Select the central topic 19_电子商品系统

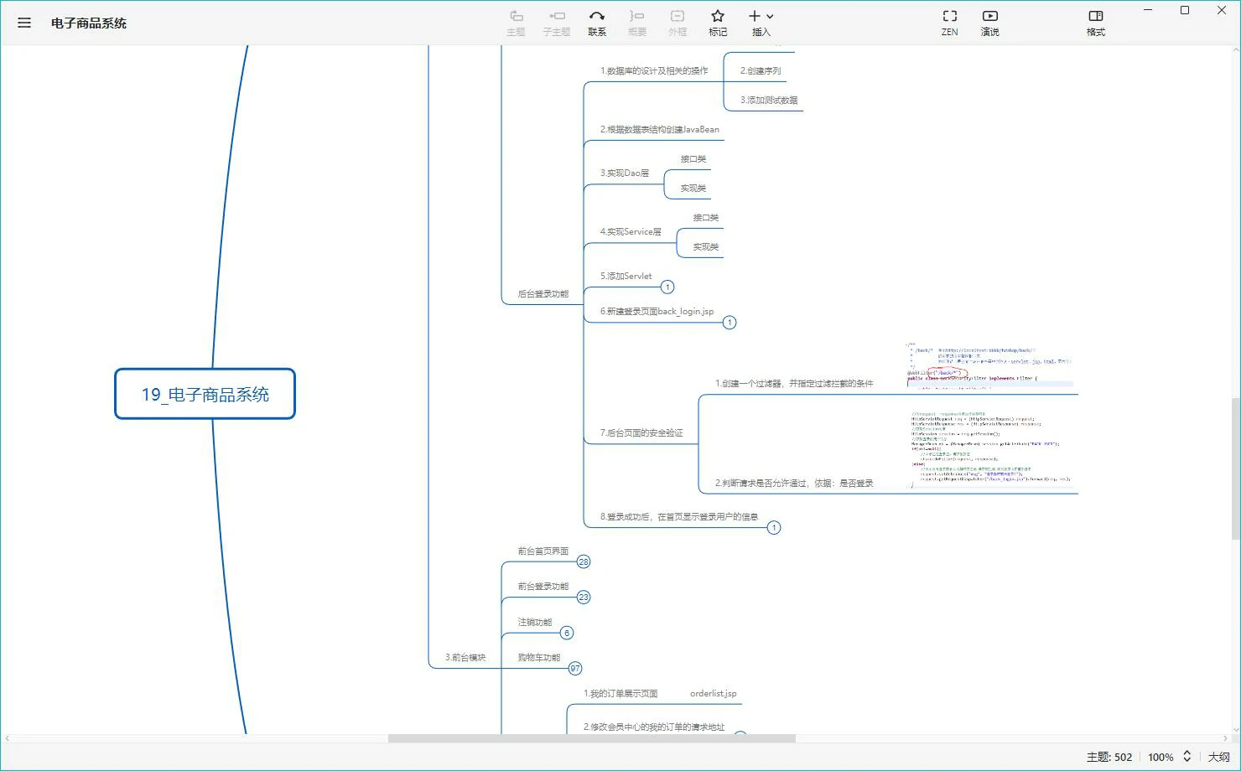pos(205,394)
